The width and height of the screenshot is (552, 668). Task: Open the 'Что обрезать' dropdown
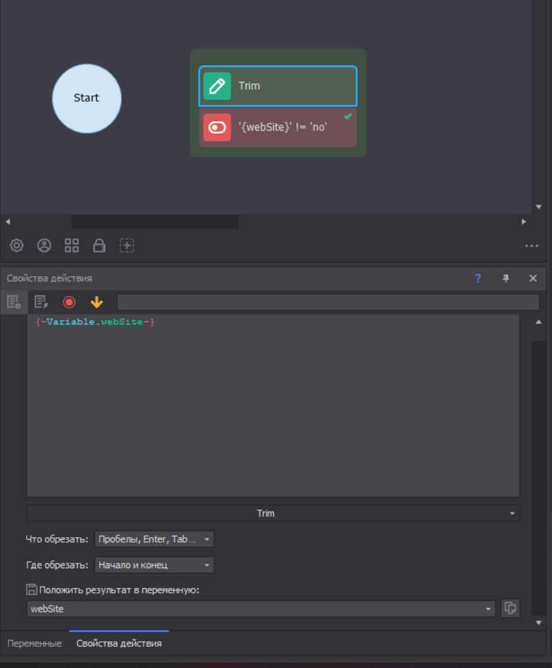154,539
